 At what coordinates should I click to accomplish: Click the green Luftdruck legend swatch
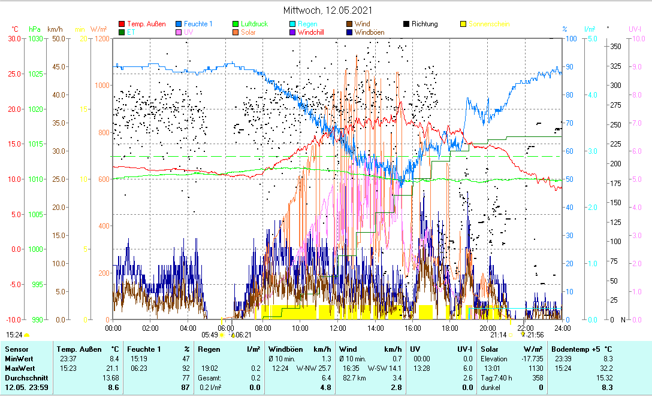pyautogui.click(x=236, y=25)
